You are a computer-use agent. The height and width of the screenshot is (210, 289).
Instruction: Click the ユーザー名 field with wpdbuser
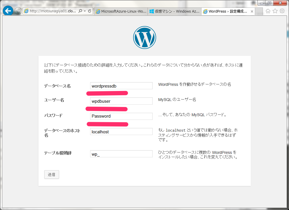pos(121,101)
